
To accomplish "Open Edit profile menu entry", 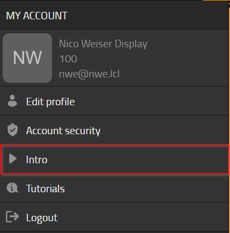I will [x=114, y=101].
